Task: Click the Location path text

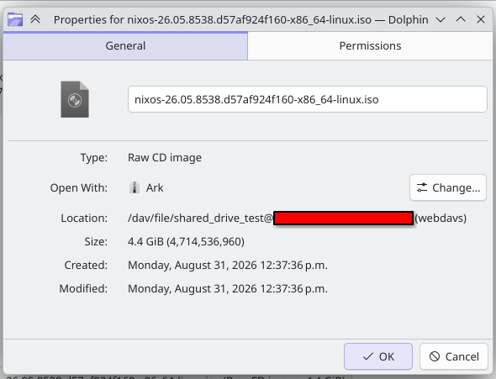Action: click(x=297, y=218)
